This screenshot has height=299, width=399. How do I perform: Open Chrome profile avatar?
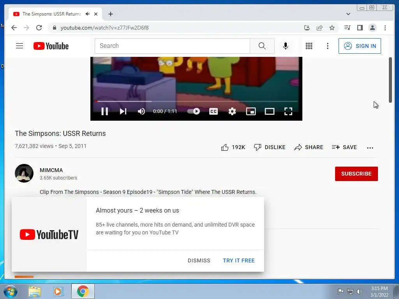tap(372, 28)
